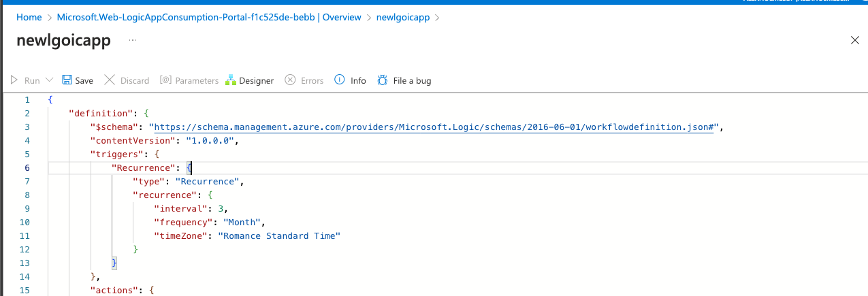The width and height of the screenshot is (868, 296).
Task: Open the ellipsis menu beside newlgoicapp title
Action: tap(133, 40)
